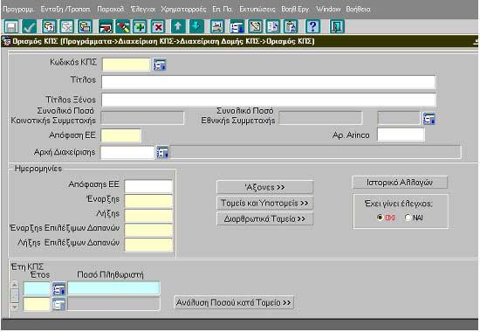Open the Βοήθεια menu

[358, 10]
